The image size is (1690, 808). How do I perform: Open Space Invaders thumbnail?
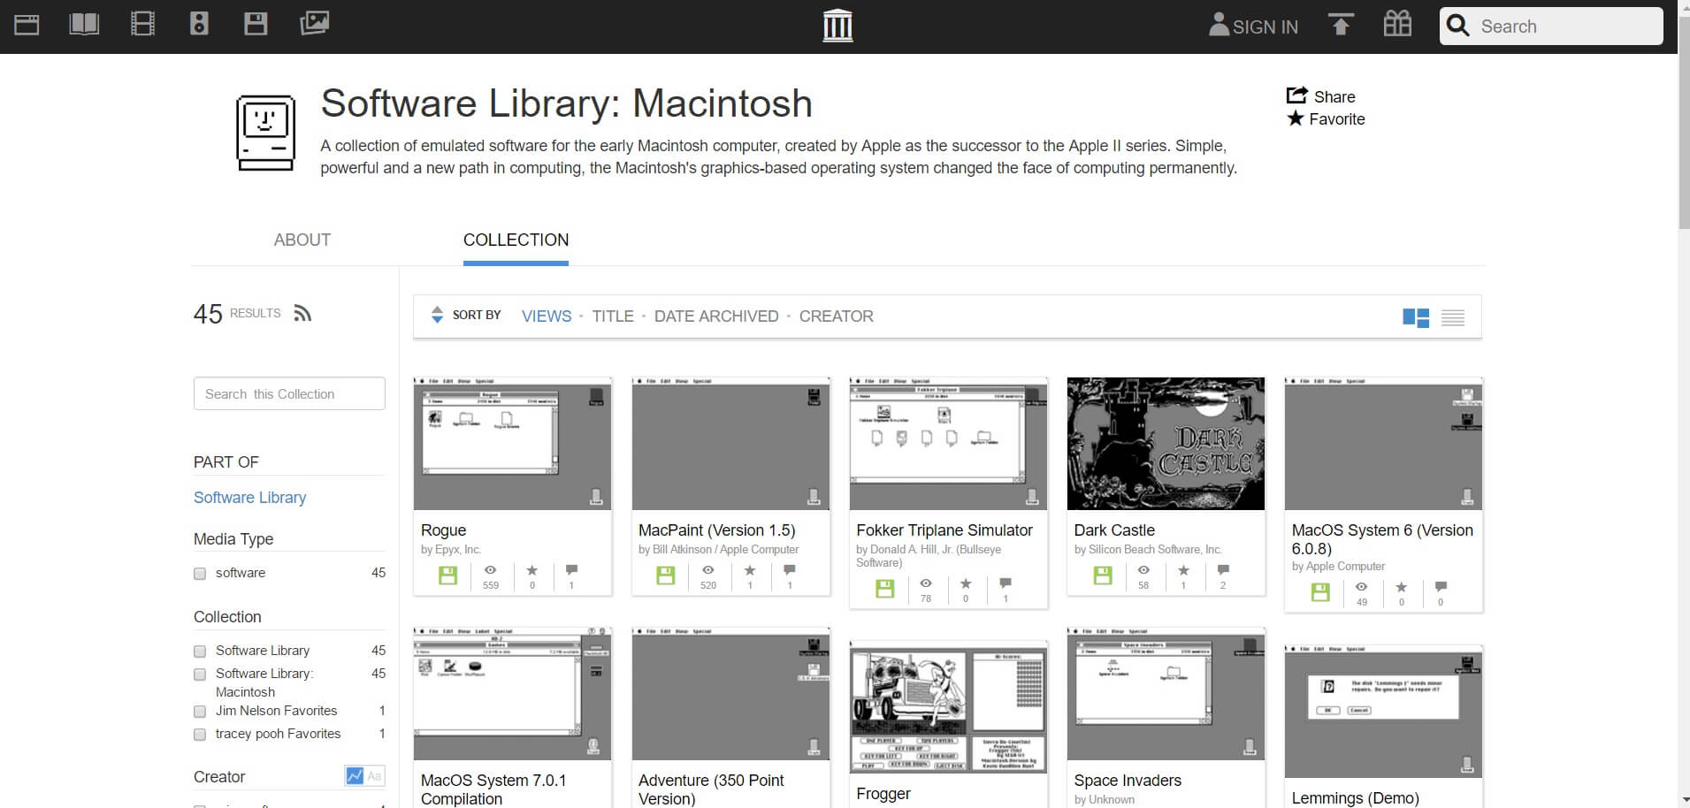(x=1166, y=694)
